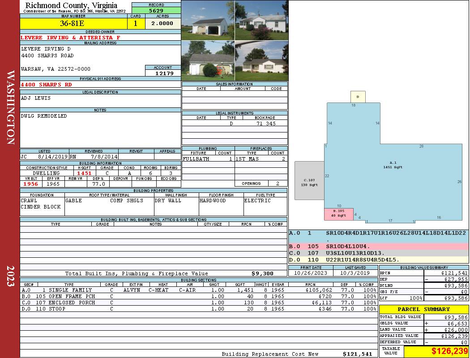Image resolution: width=470 pixels, height=358 pixels.
Task: Open the garage with shrub photo thumbnail
Action: (x=208, y=61)
